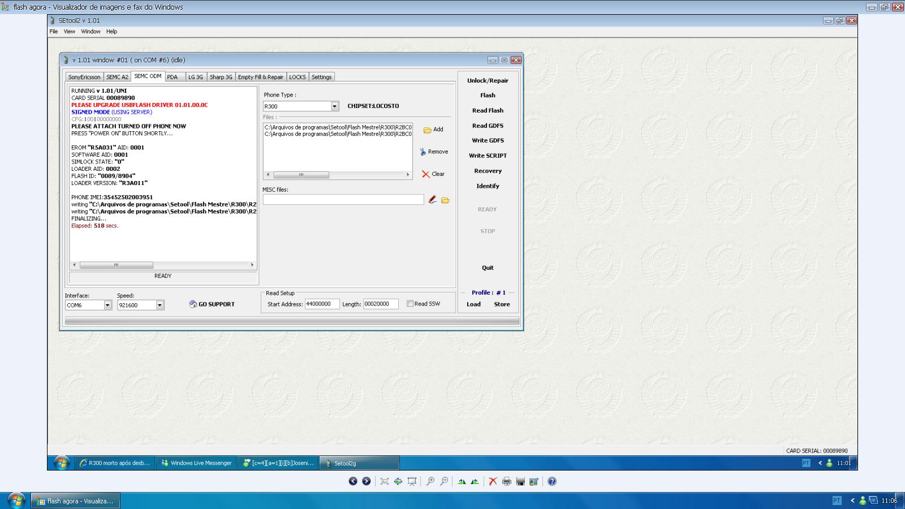905x509 pixels.
Task: Open the Window menu
Action: click(x=90, y=32)
